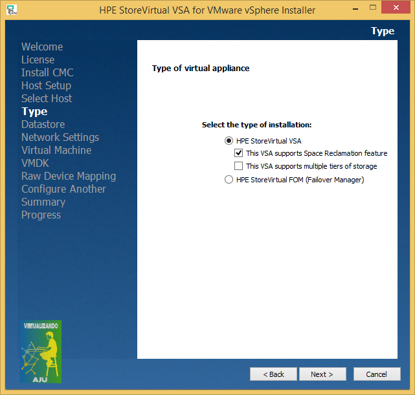Click the Select Host step
Image resolution: width=415 pixels, height=395 pixels.
point(47,98)
